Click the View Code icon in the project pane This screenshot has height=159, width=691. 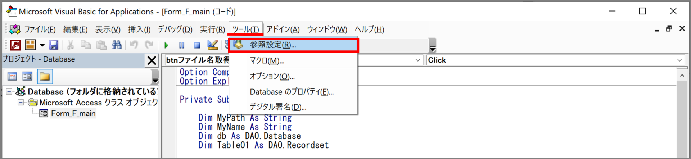coord(12,77)
